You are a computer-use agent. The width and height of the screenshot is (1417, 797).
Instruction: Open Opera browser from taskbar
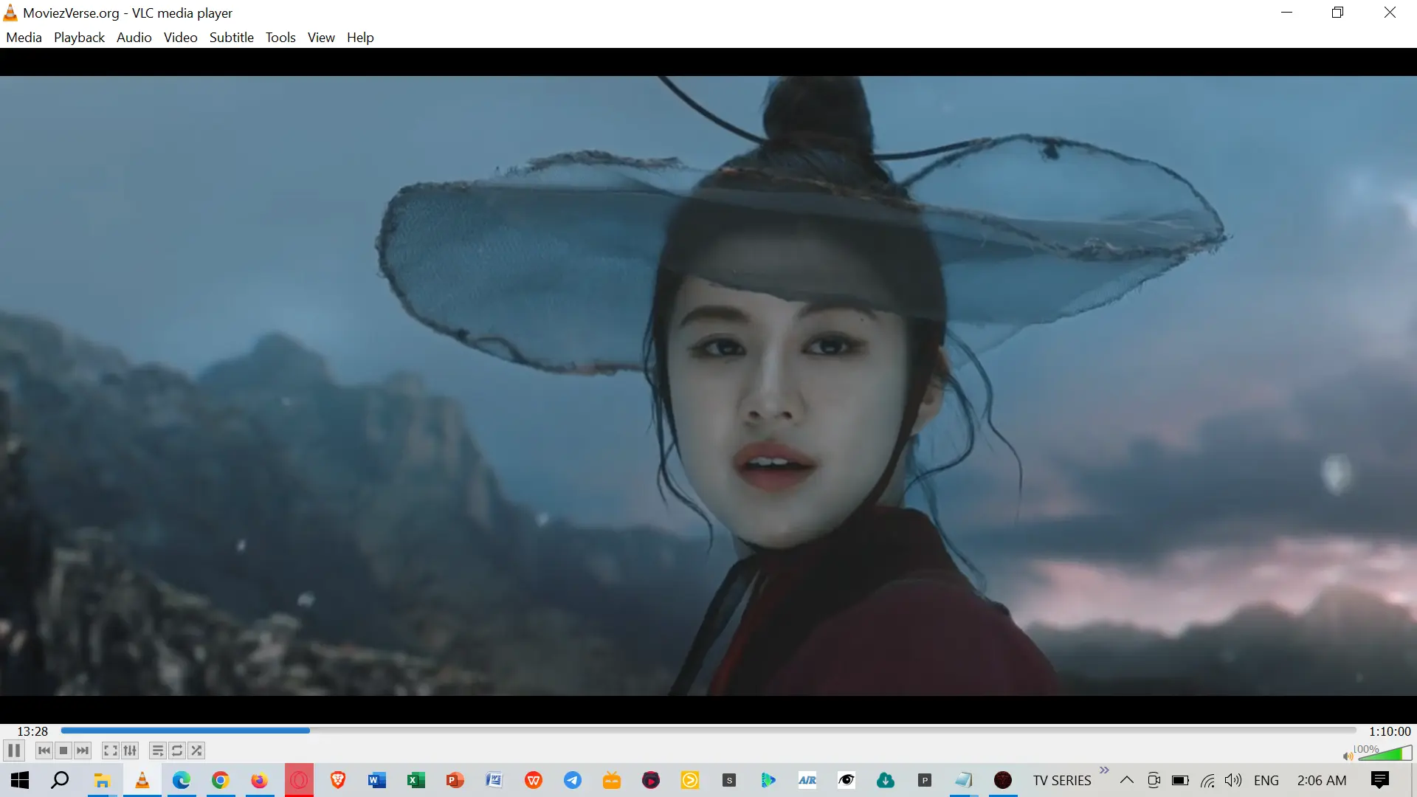point(299,780)
